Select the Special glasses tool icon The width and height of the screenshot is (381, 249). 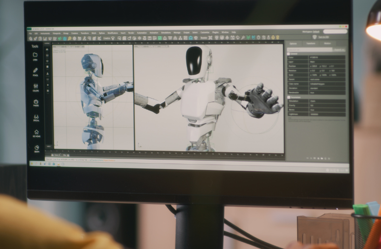[x=36, y=117]
